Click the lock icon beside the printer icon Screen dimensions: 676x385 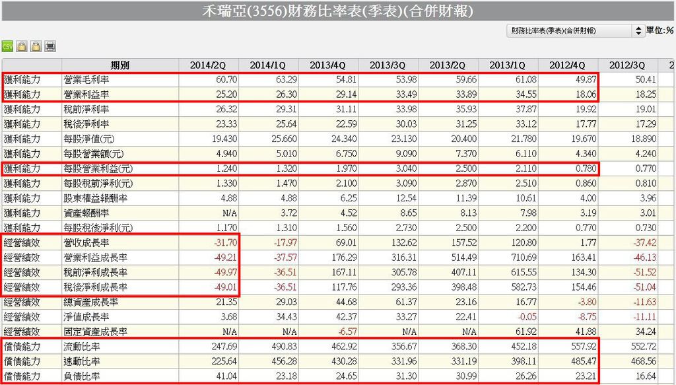click(36, 46)
